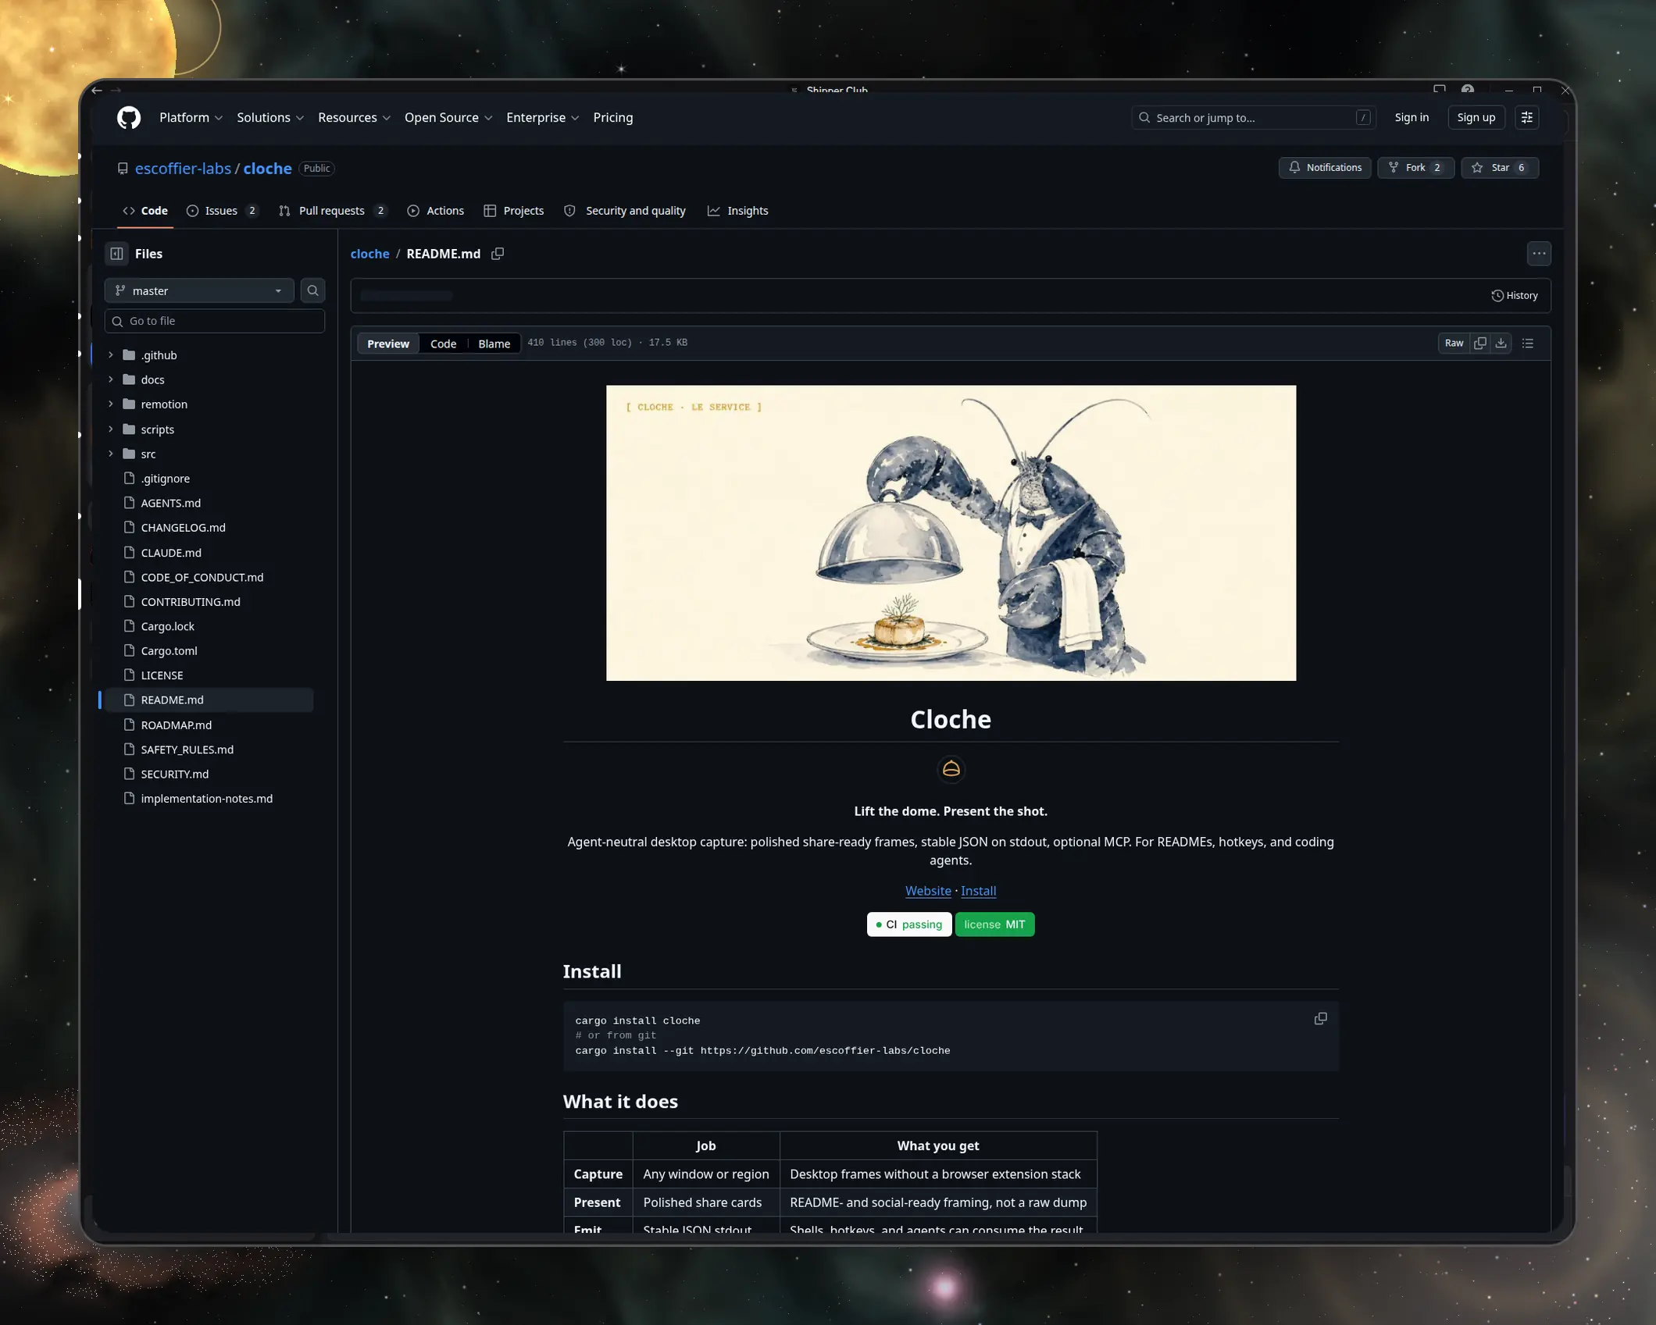Open the Pricing menu item
Viewport: 1656px width, 1325px height.
pyautogui.click(x=613, y=118)
